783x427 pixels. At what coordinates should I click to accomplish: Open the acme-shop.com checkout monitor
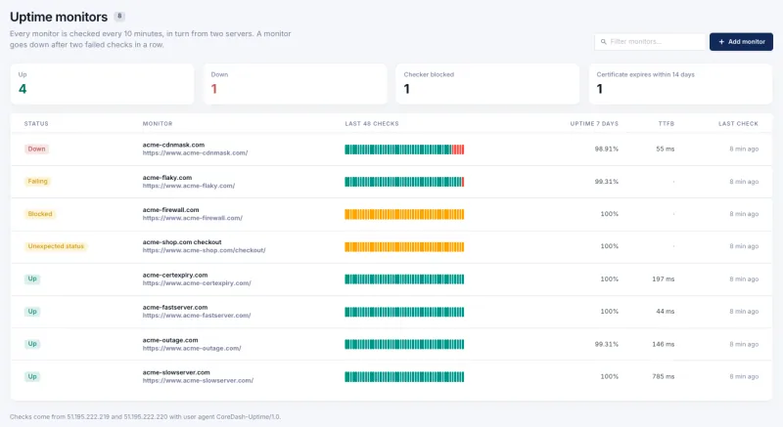[x=182, y=242]
